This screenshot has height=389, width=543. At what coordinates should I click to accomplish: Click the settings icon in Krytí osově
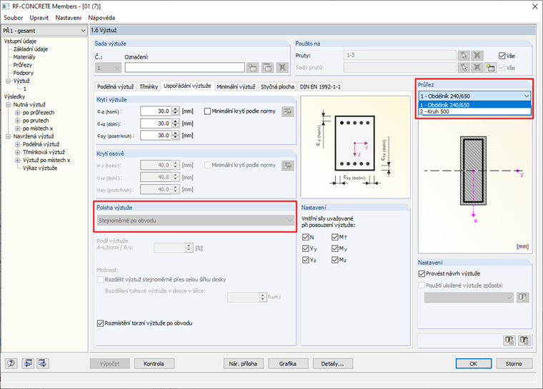[287, 166]
